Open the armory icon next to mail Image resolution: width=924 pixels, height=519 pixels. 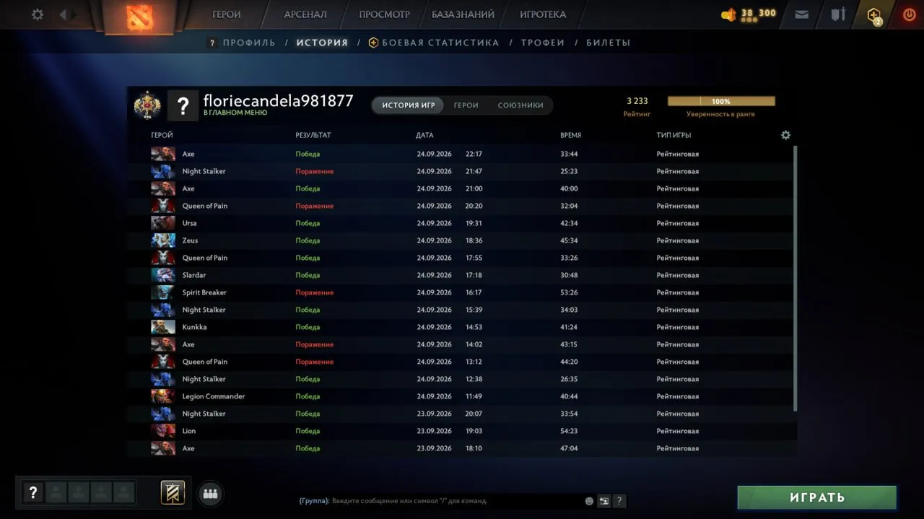tap(838, 14)
